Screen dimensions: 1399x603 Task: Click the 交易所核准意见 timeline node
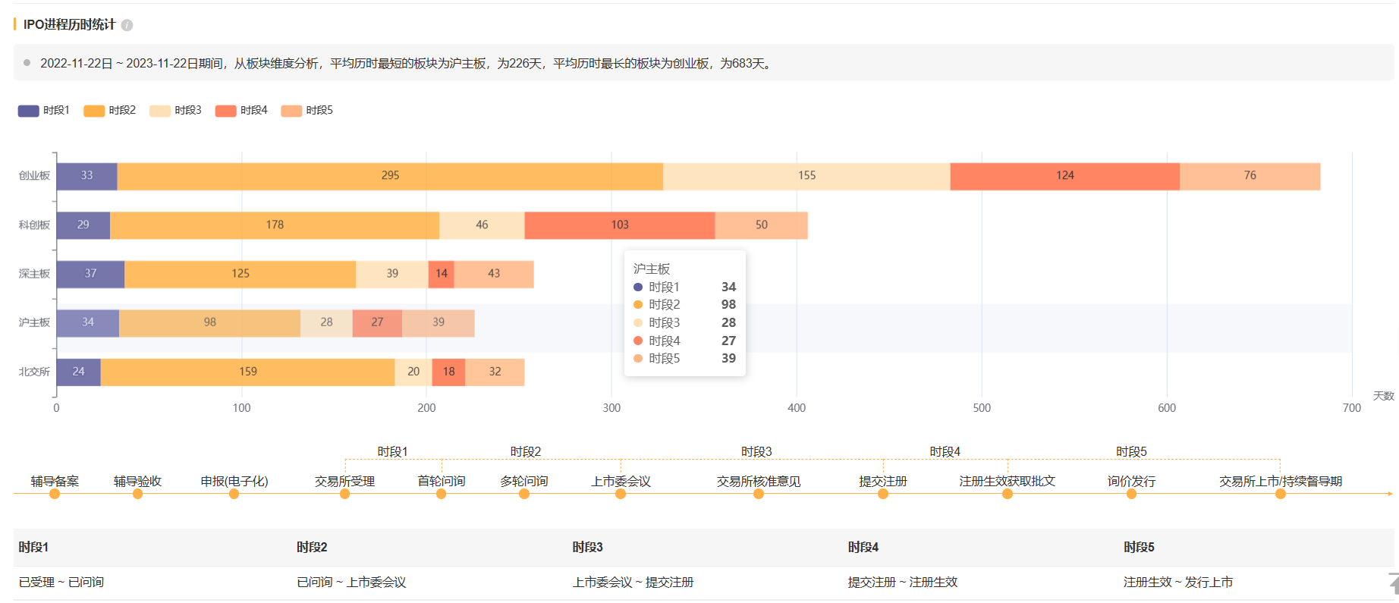click(x=759, y=494)
